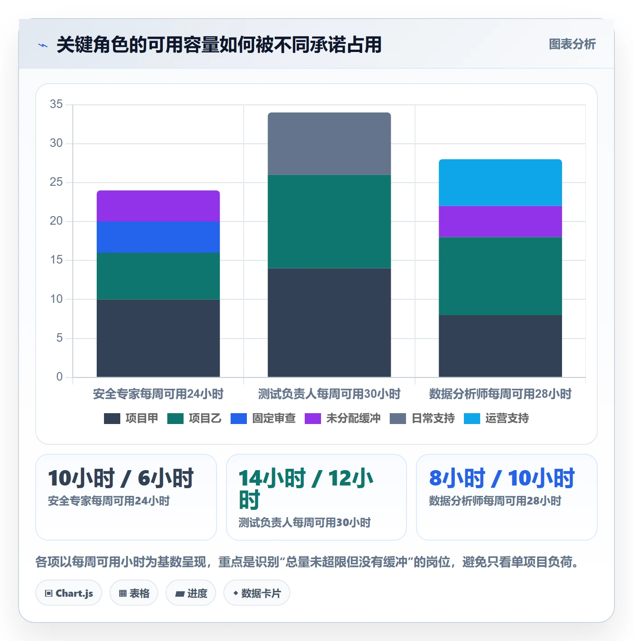The width and height of the screenshot is (633, 641).
Task: Click the x-axis label 数据分析师每周可用28小时
Action: point(500,394)
